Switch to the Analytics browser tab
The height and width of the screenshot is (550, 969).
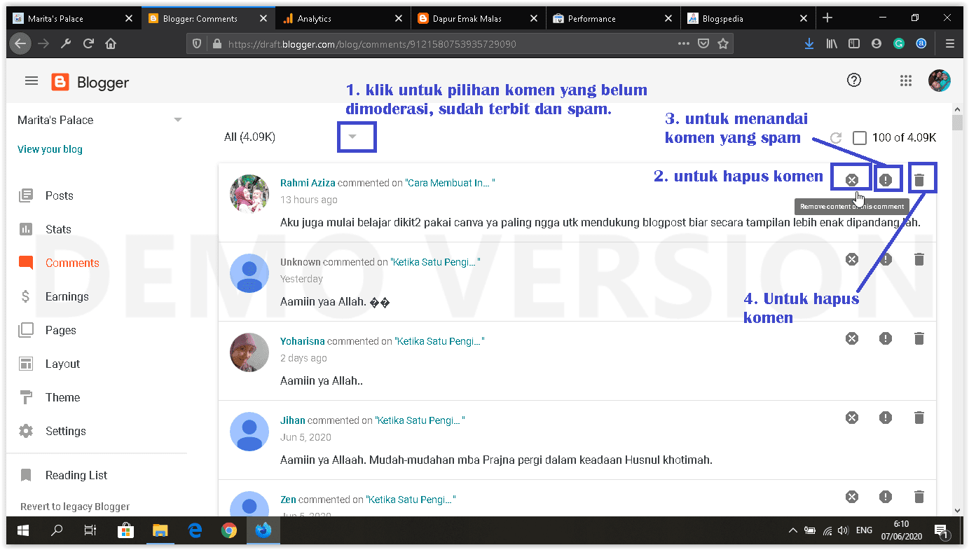[x=342, y=19]
